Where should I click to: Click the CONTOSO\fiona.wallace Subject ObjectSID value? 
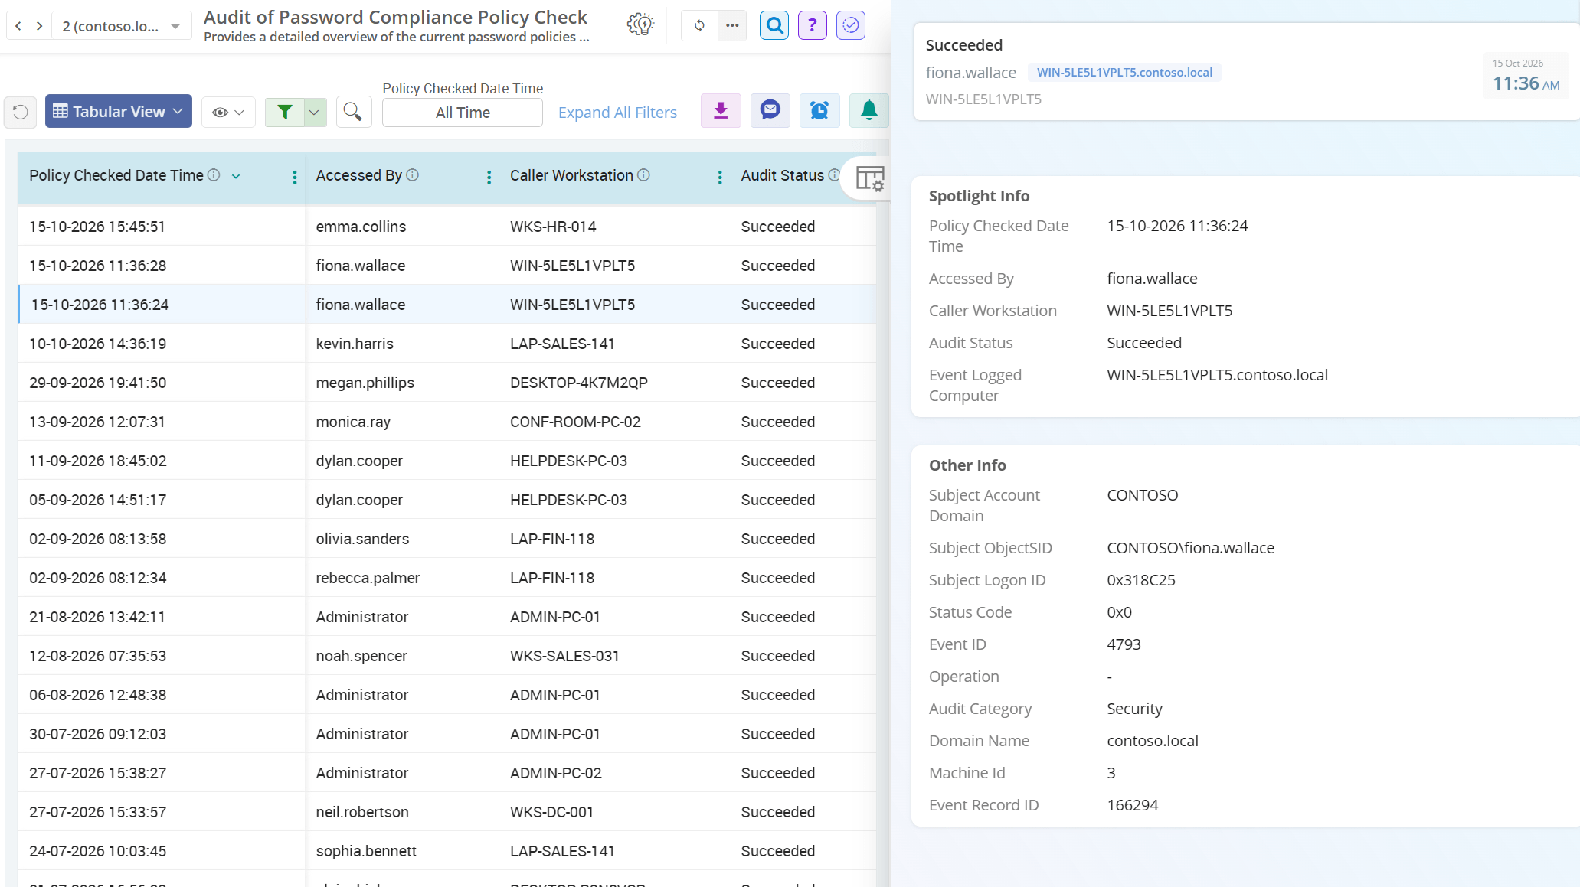[x=1190, y=548]
